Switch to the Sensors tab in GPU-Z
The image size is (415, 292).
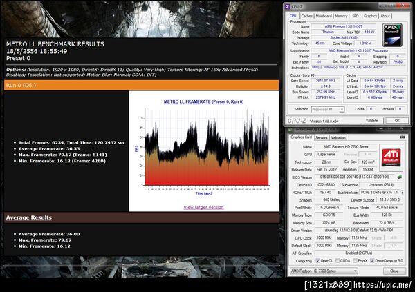(x=322, y=137)
